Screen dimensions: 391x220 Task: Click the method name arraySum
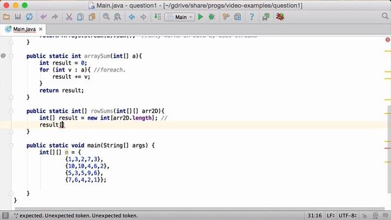click(97, 56)
